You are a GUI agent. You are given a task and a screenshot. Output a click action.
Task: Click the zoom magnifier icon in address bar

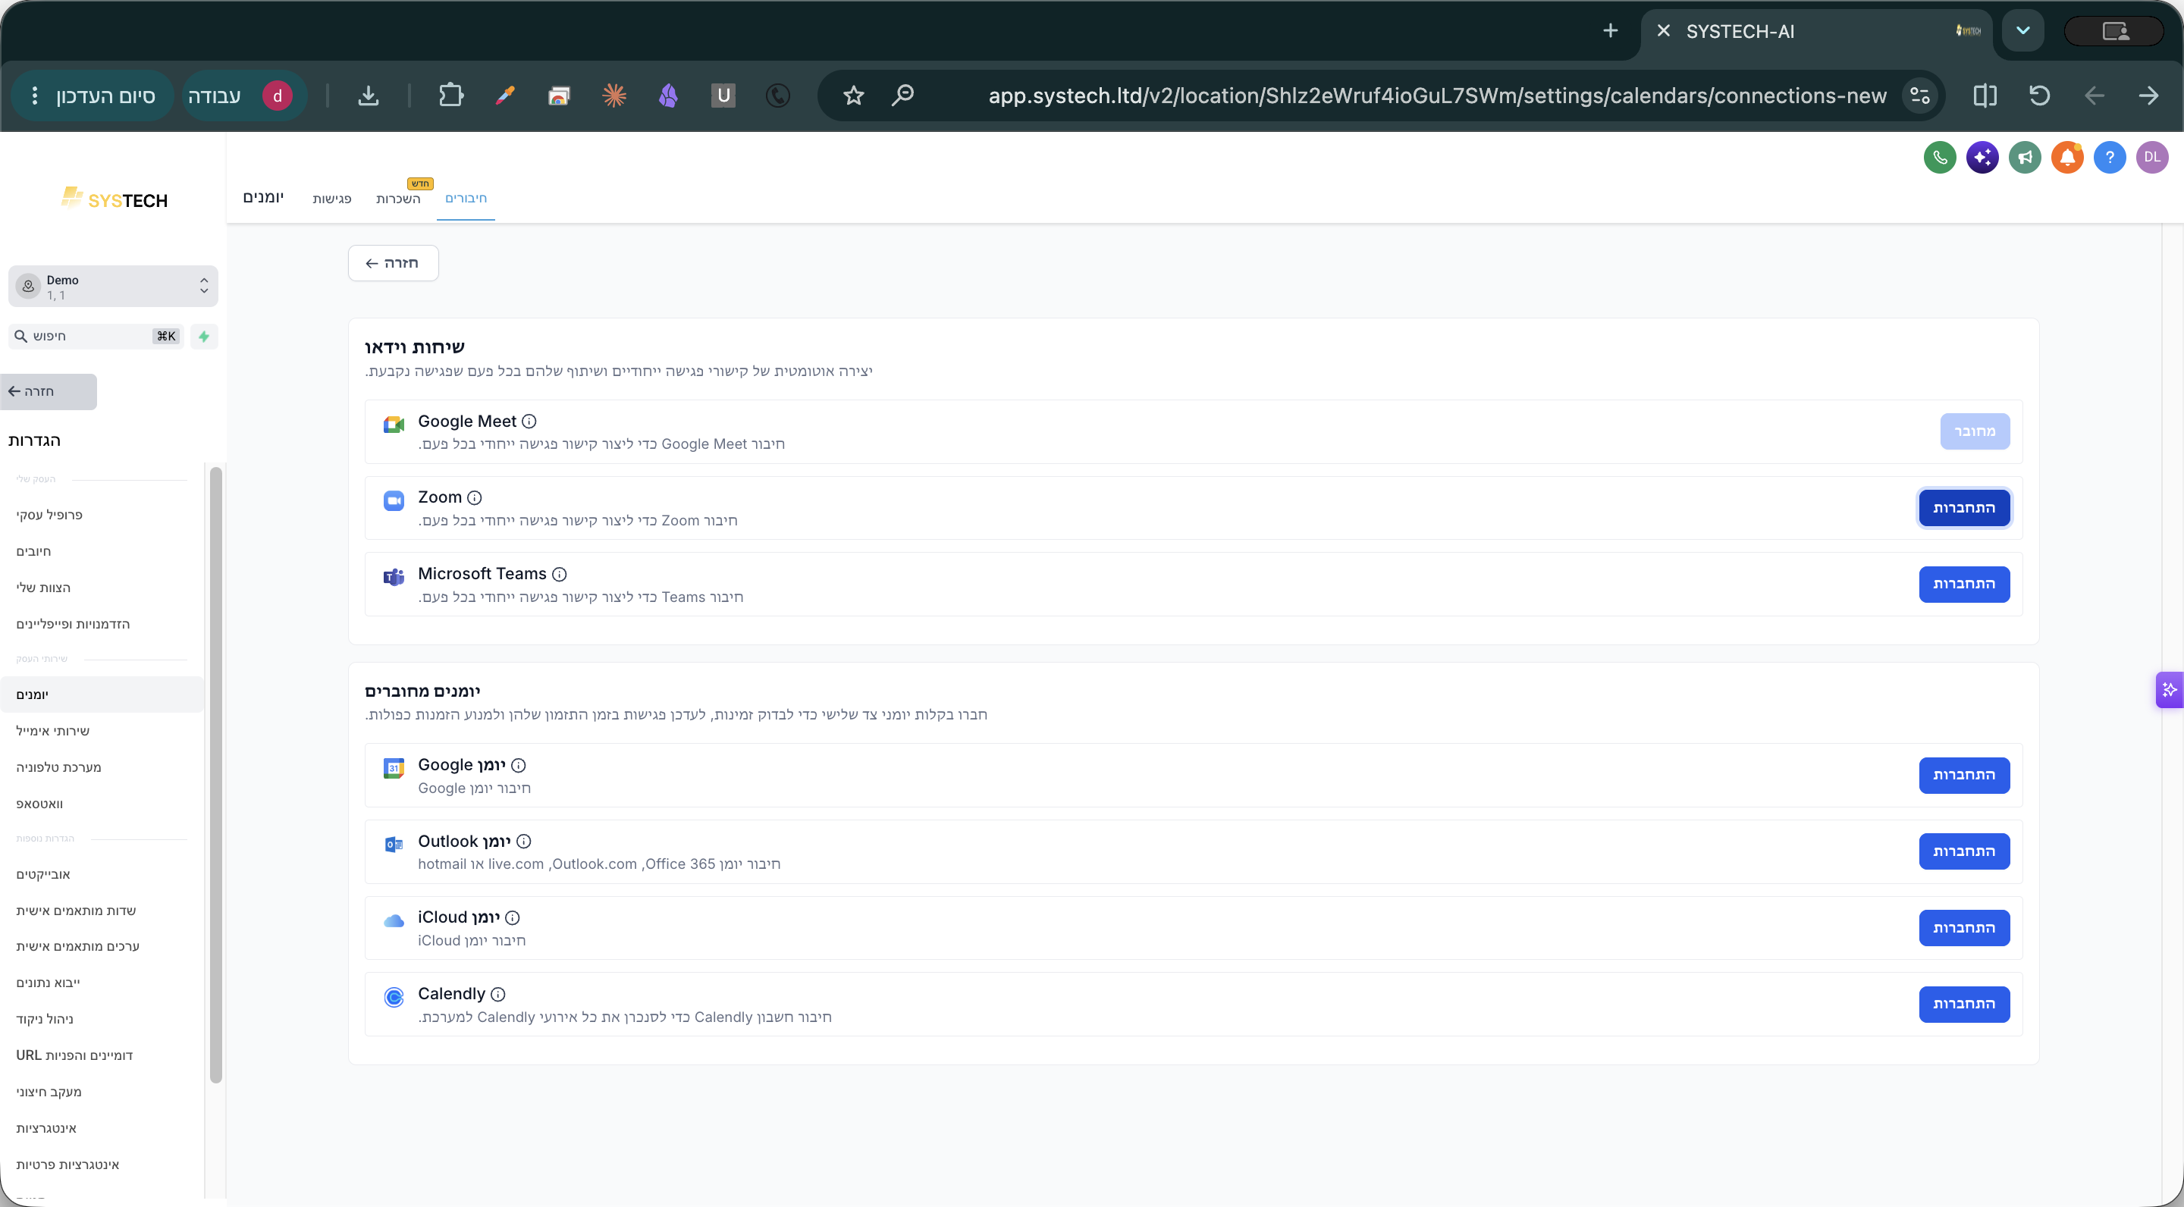[x=902, y=95]
